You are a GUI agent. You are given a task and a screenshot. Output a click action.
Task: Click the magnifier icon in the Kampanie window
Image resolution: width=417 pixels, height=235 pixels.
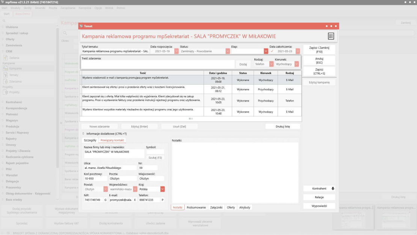[x=65, y=33]
